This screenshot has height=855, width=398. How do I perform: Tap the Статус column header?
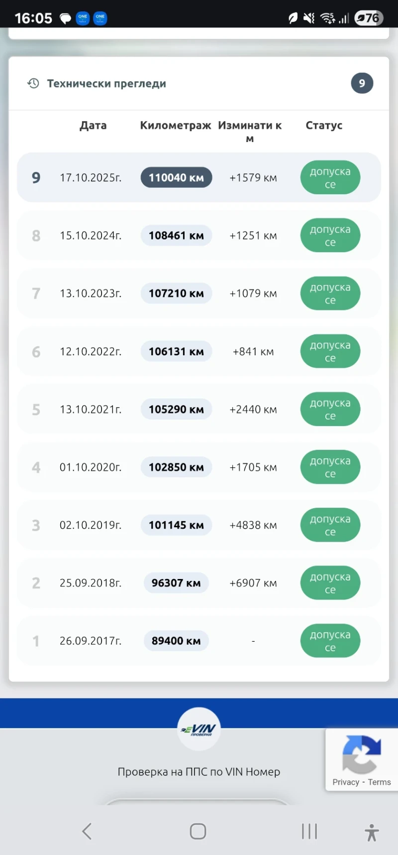324,126
